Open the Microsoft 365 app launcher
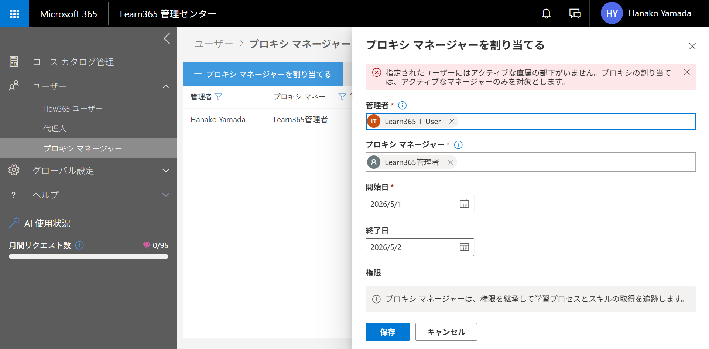The image size is (709, 349). 14,14
